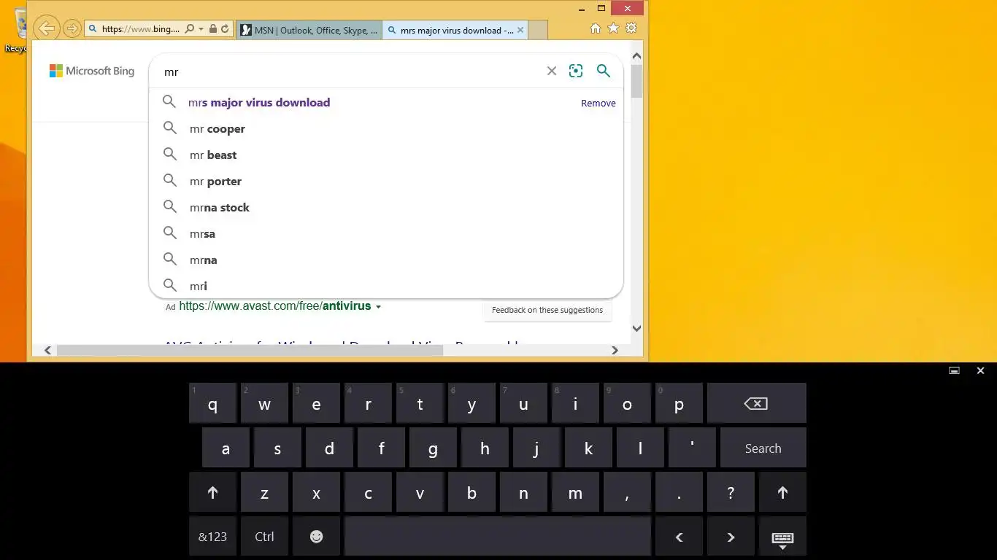Image resolution: width=997 pixels, height=560 pixels.
Task: Open Feedback on these suggestions
Action: click(x=547, y=310)
